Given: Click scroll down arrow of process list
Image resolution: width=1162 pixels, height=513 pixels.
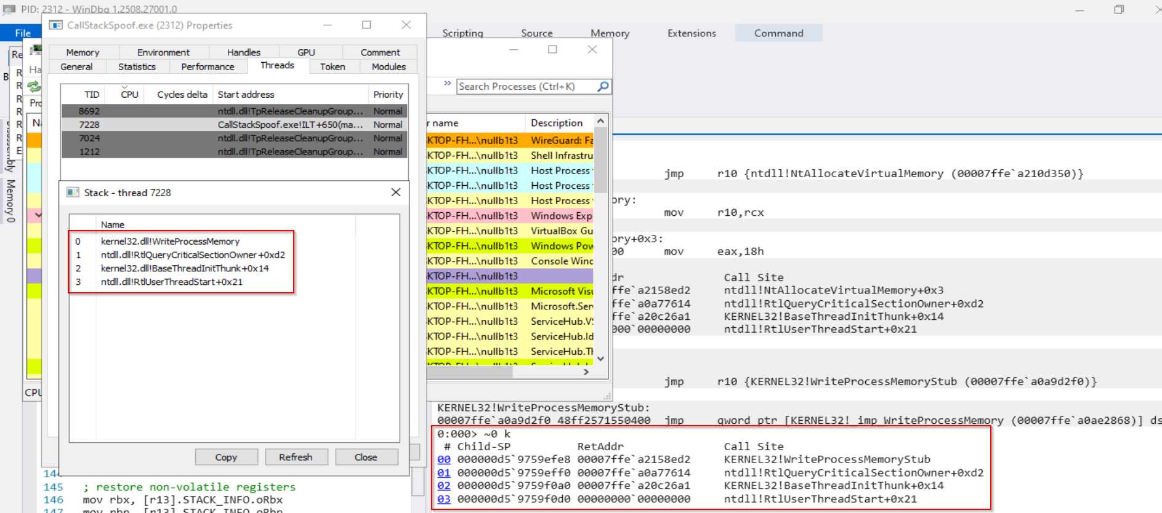Looking at the screenshot, I should [x=600, y=359].
